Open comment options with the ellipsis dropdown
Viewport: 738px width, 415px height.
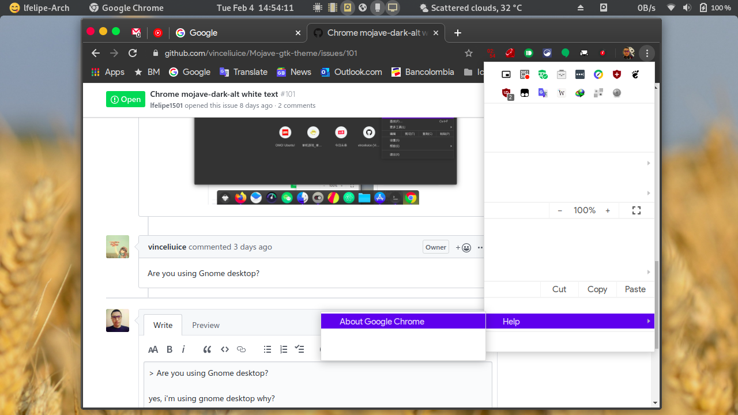(x=480, y=247)
